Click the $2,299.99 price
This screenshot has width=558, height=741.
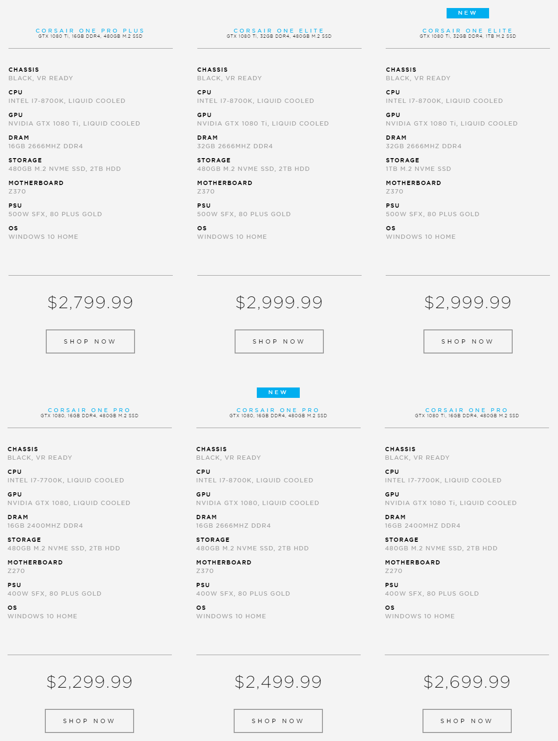[89, 682]
